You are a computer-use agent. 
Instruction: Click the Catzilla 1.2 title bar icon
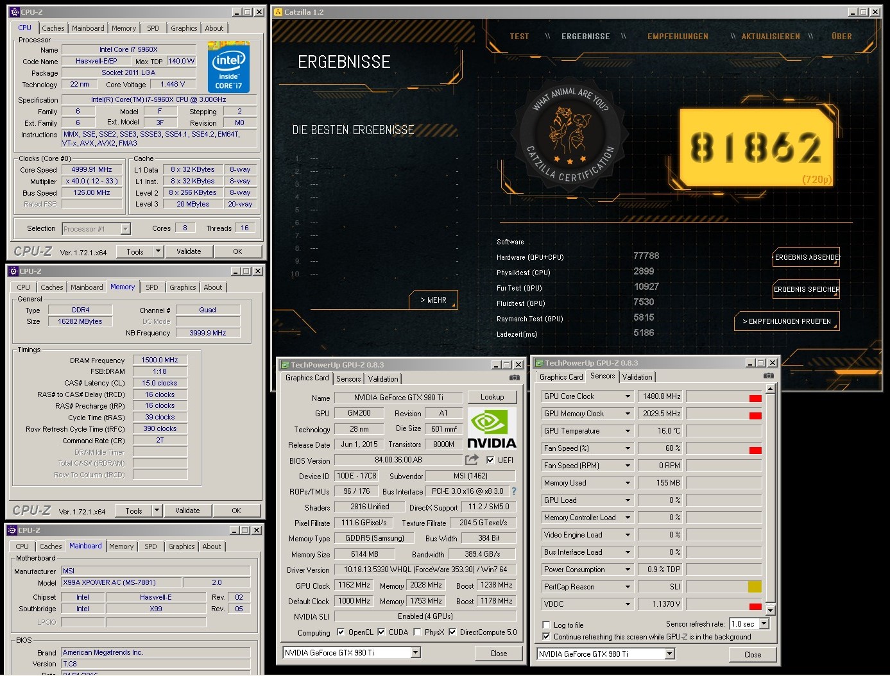click(x=278, y=12)
